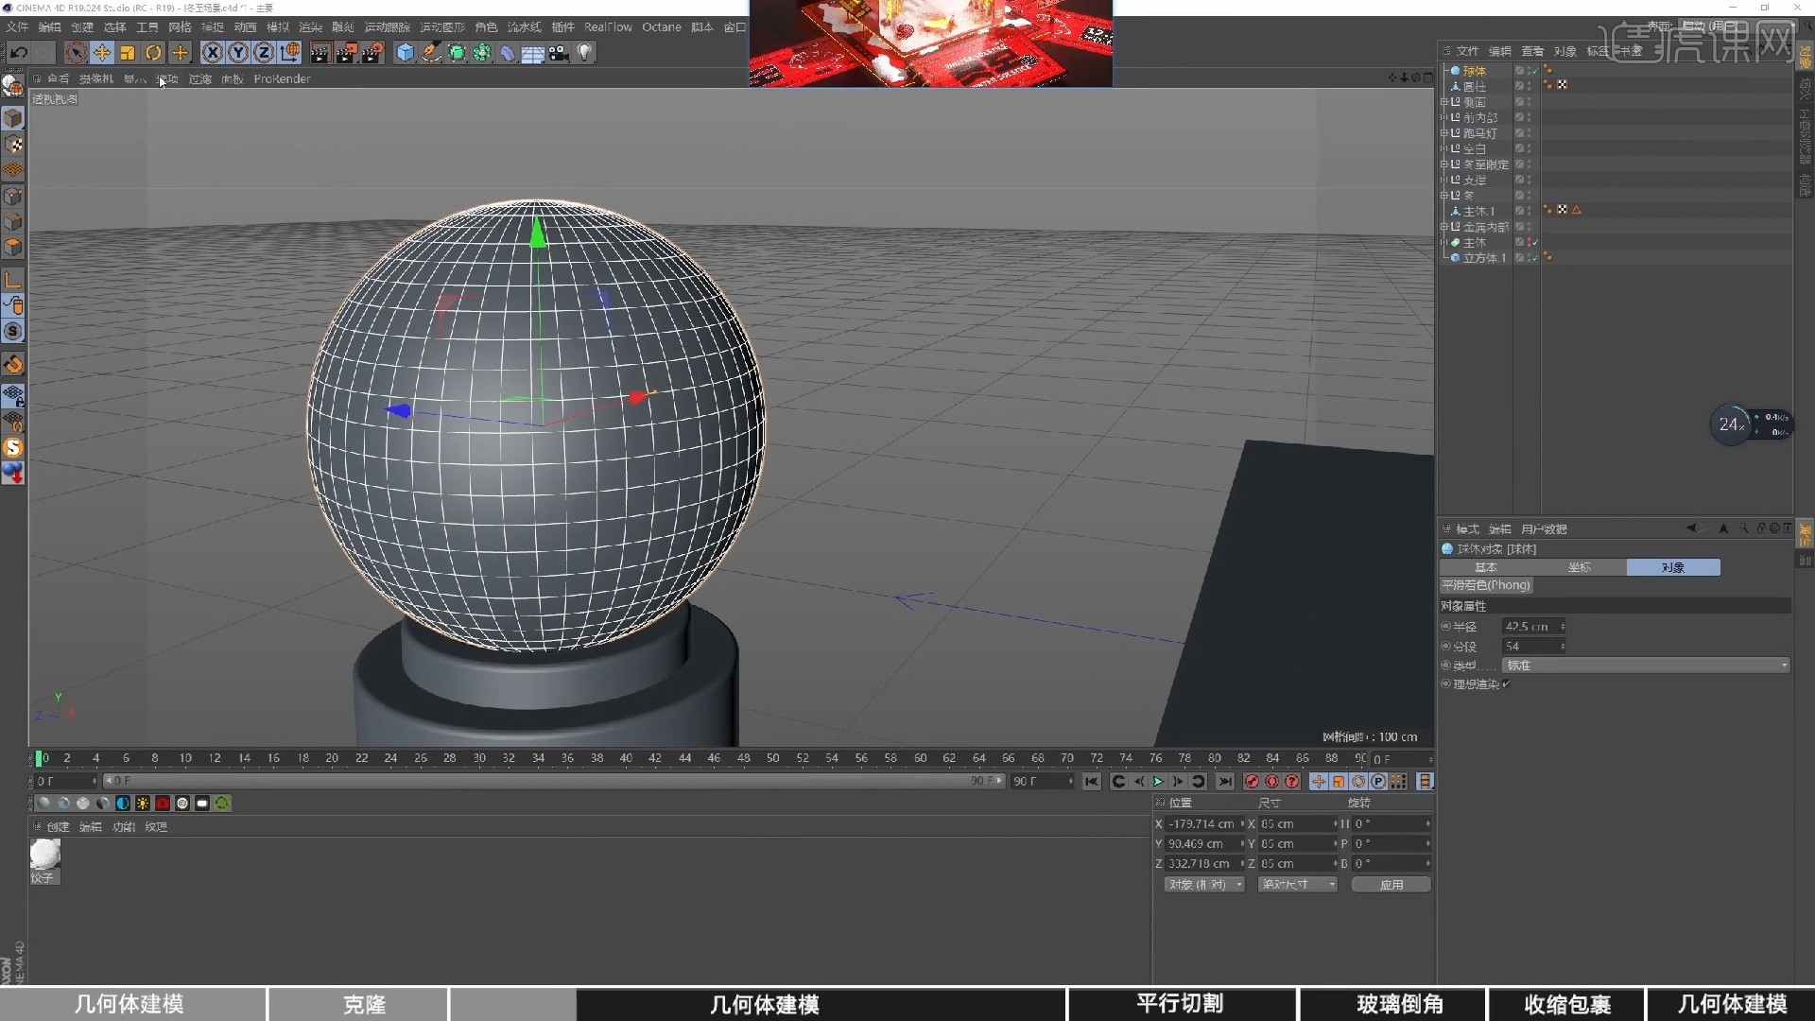Play the animation forward
Image resolution: width=1815 pixels, height=1021 pixels.
click(x=1157, y=782)
